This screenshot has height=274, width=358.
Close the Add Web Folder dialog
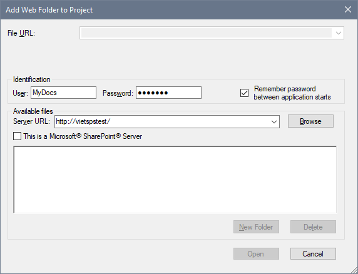coord(348,9)
